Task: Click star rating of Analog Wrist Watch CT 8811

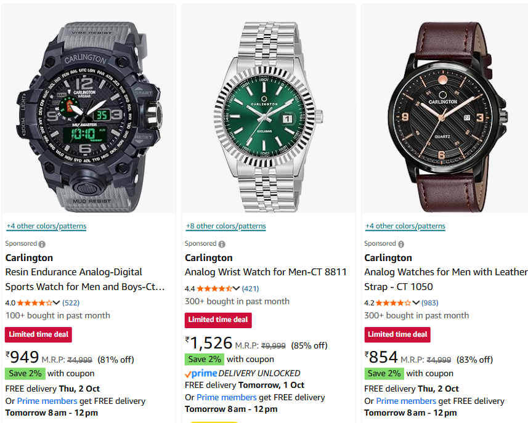Action: click(x=214, y=288)
